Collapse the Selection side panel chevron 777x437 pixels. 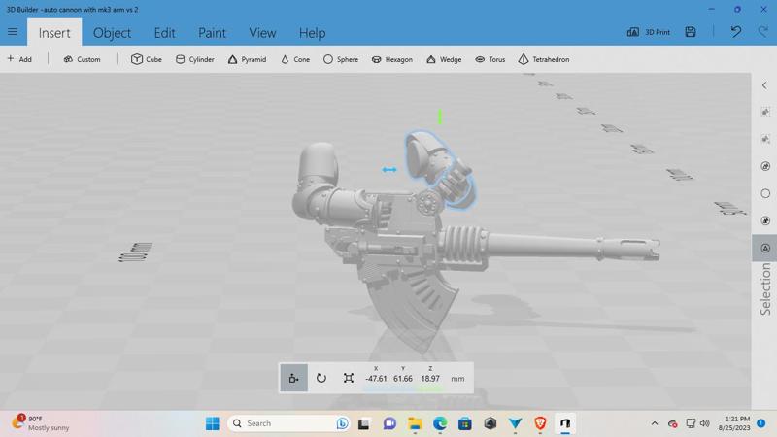pos(764,85)
